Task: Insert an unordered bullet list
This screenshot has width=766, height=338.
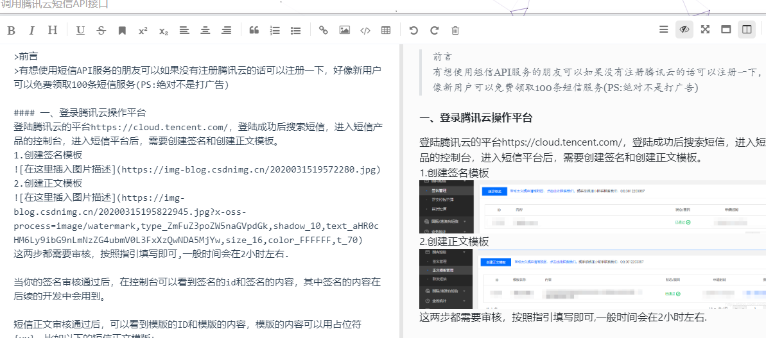Action: coord(295,30)
